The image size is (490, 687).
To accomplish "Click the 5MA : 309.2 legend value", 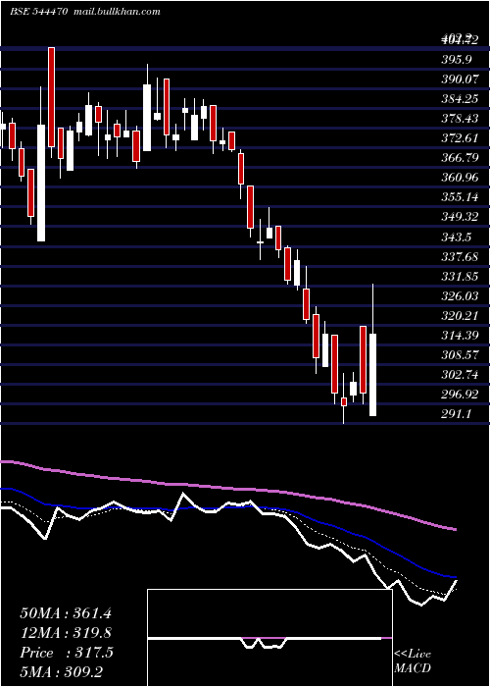I will click(61, 672).
